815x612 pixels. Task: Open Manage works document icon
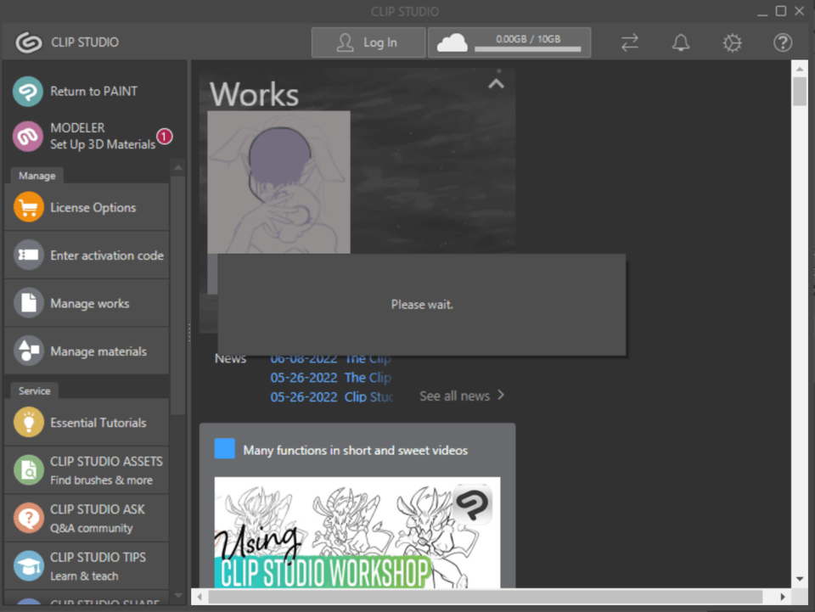(x=29, y=303)
